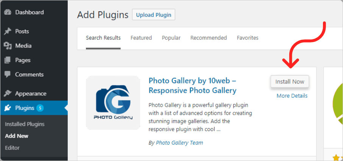Switch to the Popular tab
343x161 pixels.
click(171, 38)
